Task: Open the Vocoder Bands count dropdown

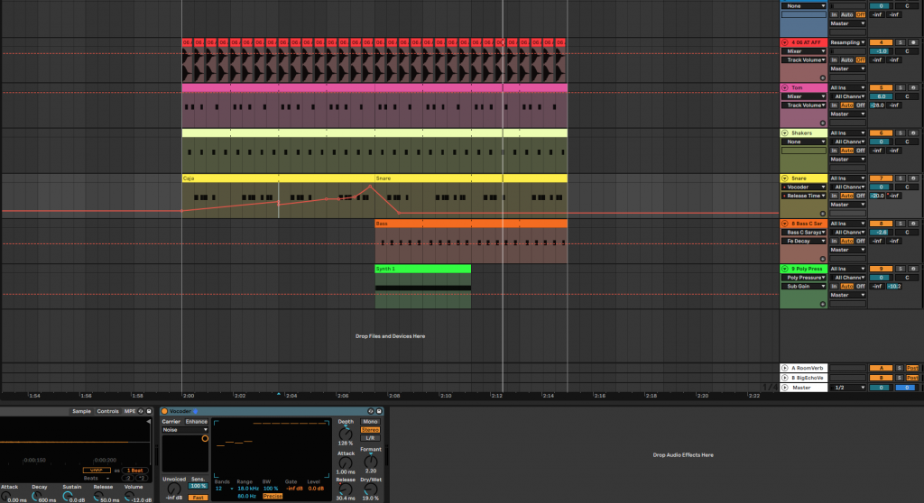Action: (224, 489)
